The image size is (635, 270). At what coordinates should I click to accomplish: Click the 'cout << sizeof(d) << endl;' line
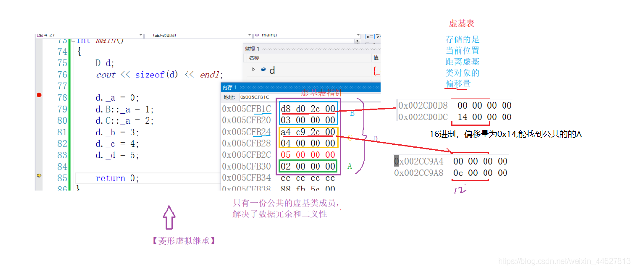[159, 75]
